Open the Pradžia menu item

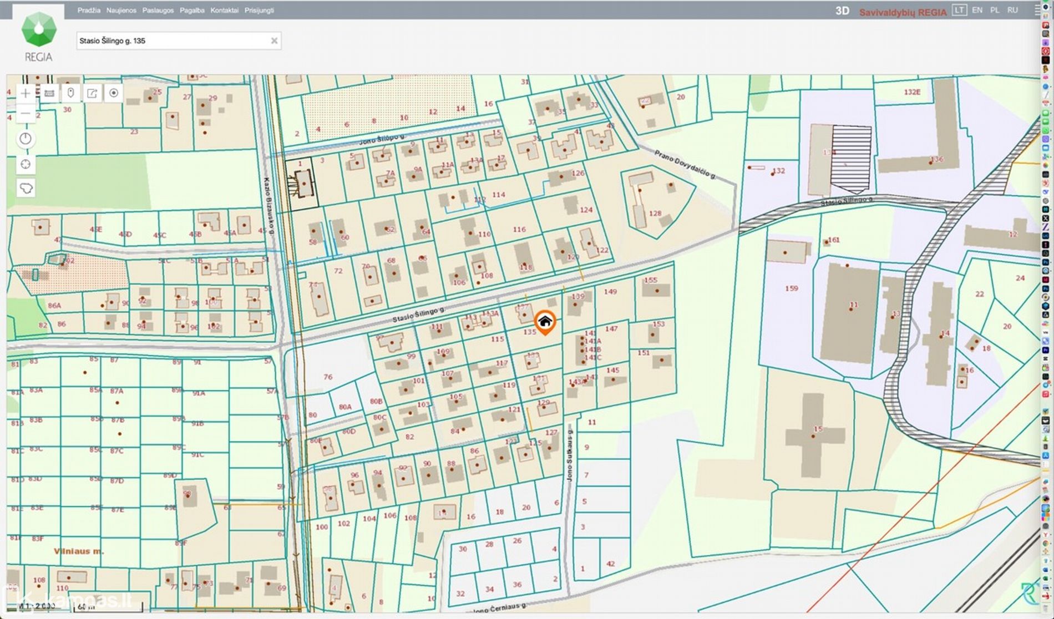(x=89, y=11)
